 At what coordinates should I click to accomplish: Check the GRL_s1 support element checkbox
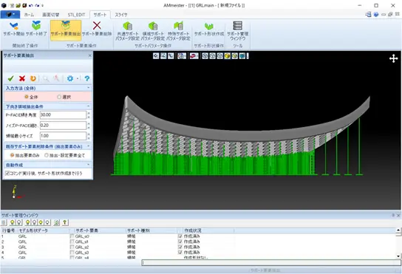(x=72, y=242)
